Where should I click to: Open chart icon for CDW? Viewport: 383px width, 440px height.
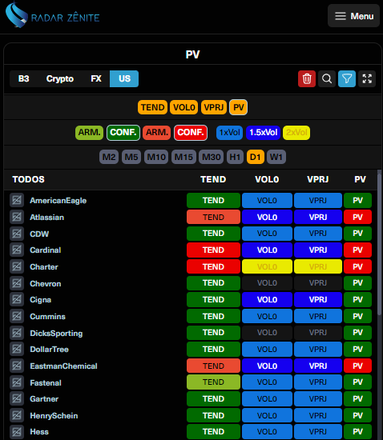click(17, 234)
